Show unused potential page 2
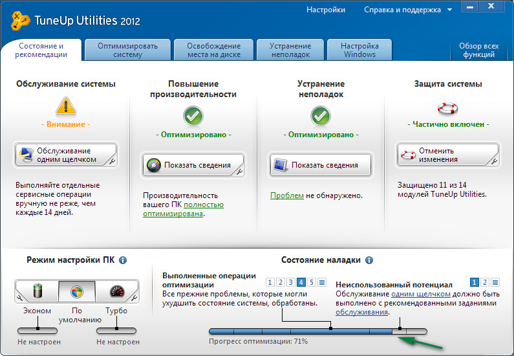The width and height of the screenshot is (514, 356). (484, 282)
